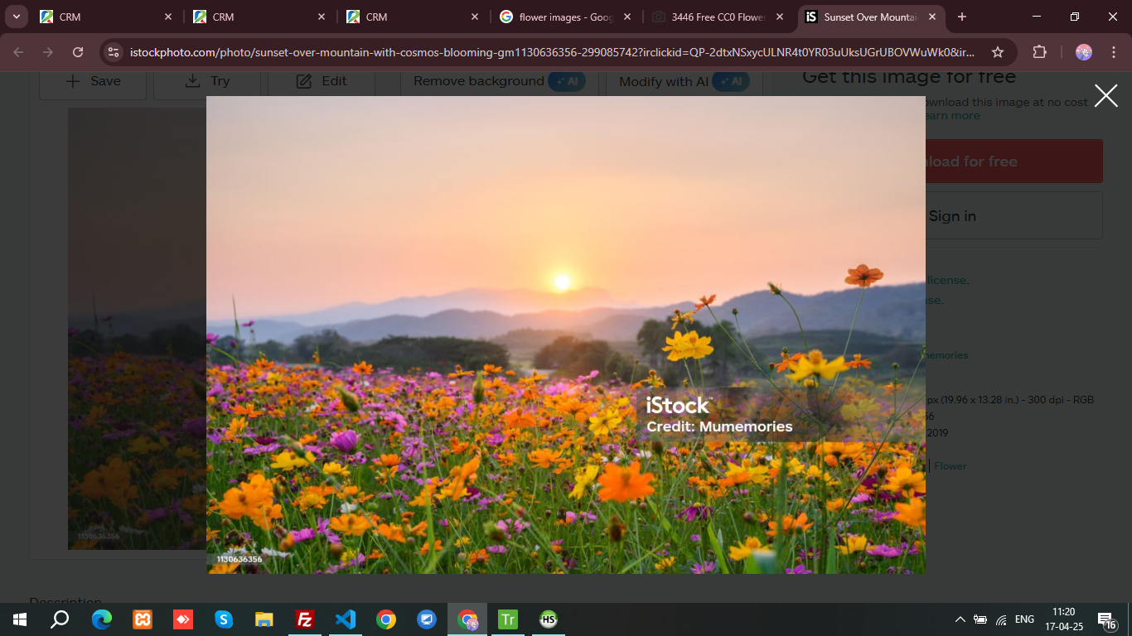Switch the ENG input language indicator
This screenshot has width=1132, height=636.
(x=1024, y=619)
